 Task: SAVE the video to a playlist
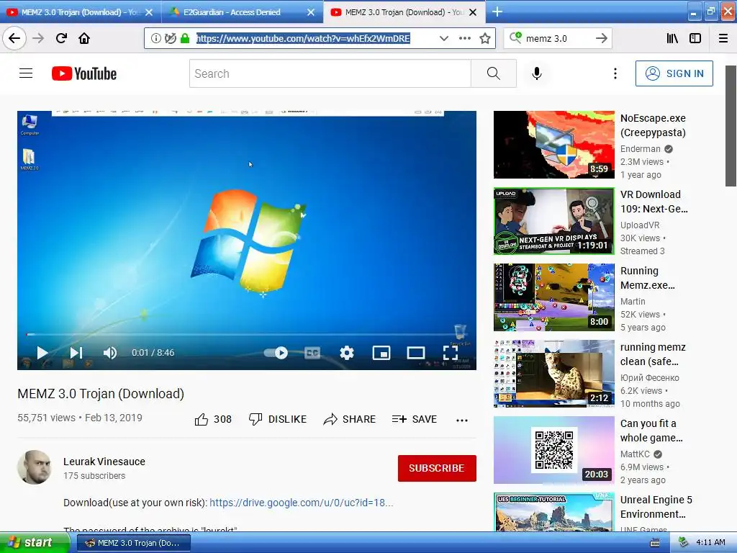pos(414,419)
